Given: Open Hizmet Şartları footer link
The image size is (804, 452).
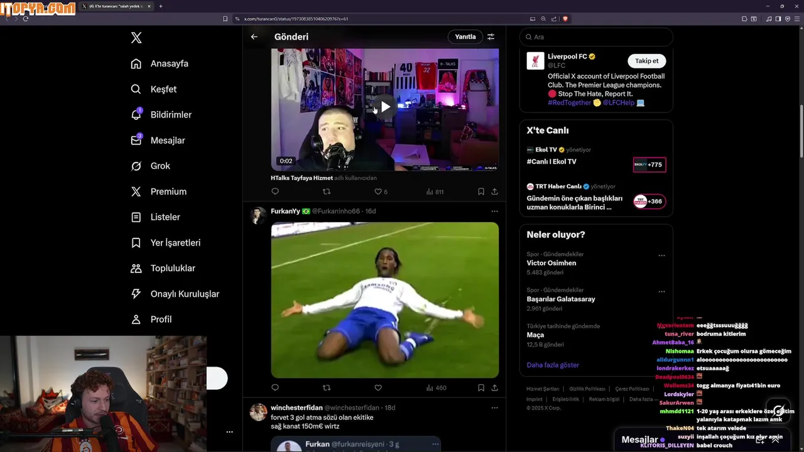Looking at the screenshot, I should pyautogui.click(x=543, y=389).
